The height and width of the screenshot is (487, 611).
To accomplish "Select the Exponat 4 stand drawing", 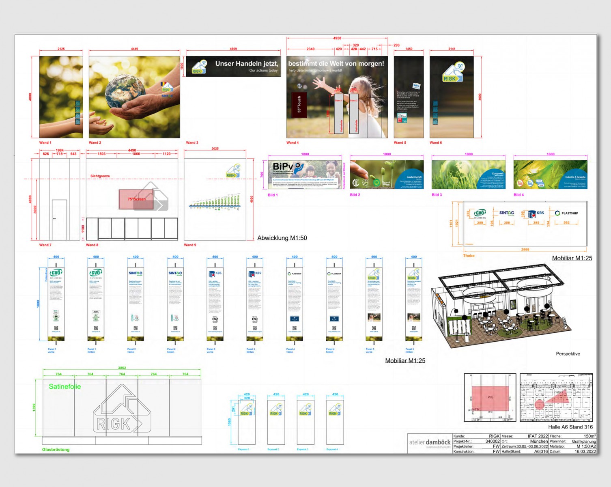I will [335, 422].
